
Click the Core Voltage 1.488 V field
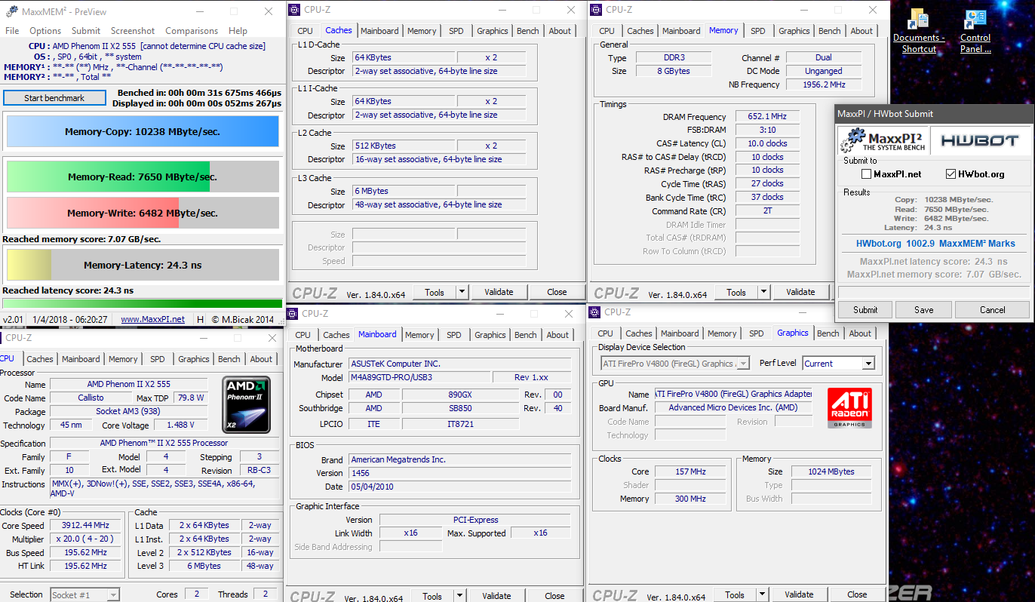point(180,425)
